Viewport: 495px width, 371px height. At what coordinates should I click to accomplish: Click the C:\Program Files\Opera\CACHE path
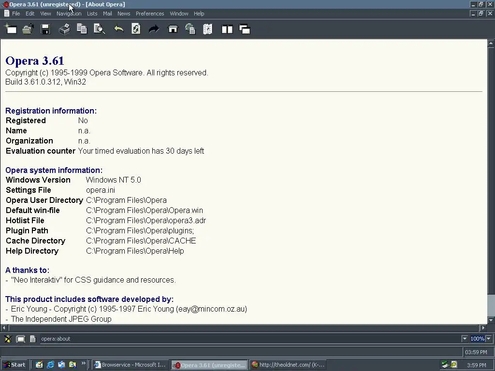coord(141,241)
